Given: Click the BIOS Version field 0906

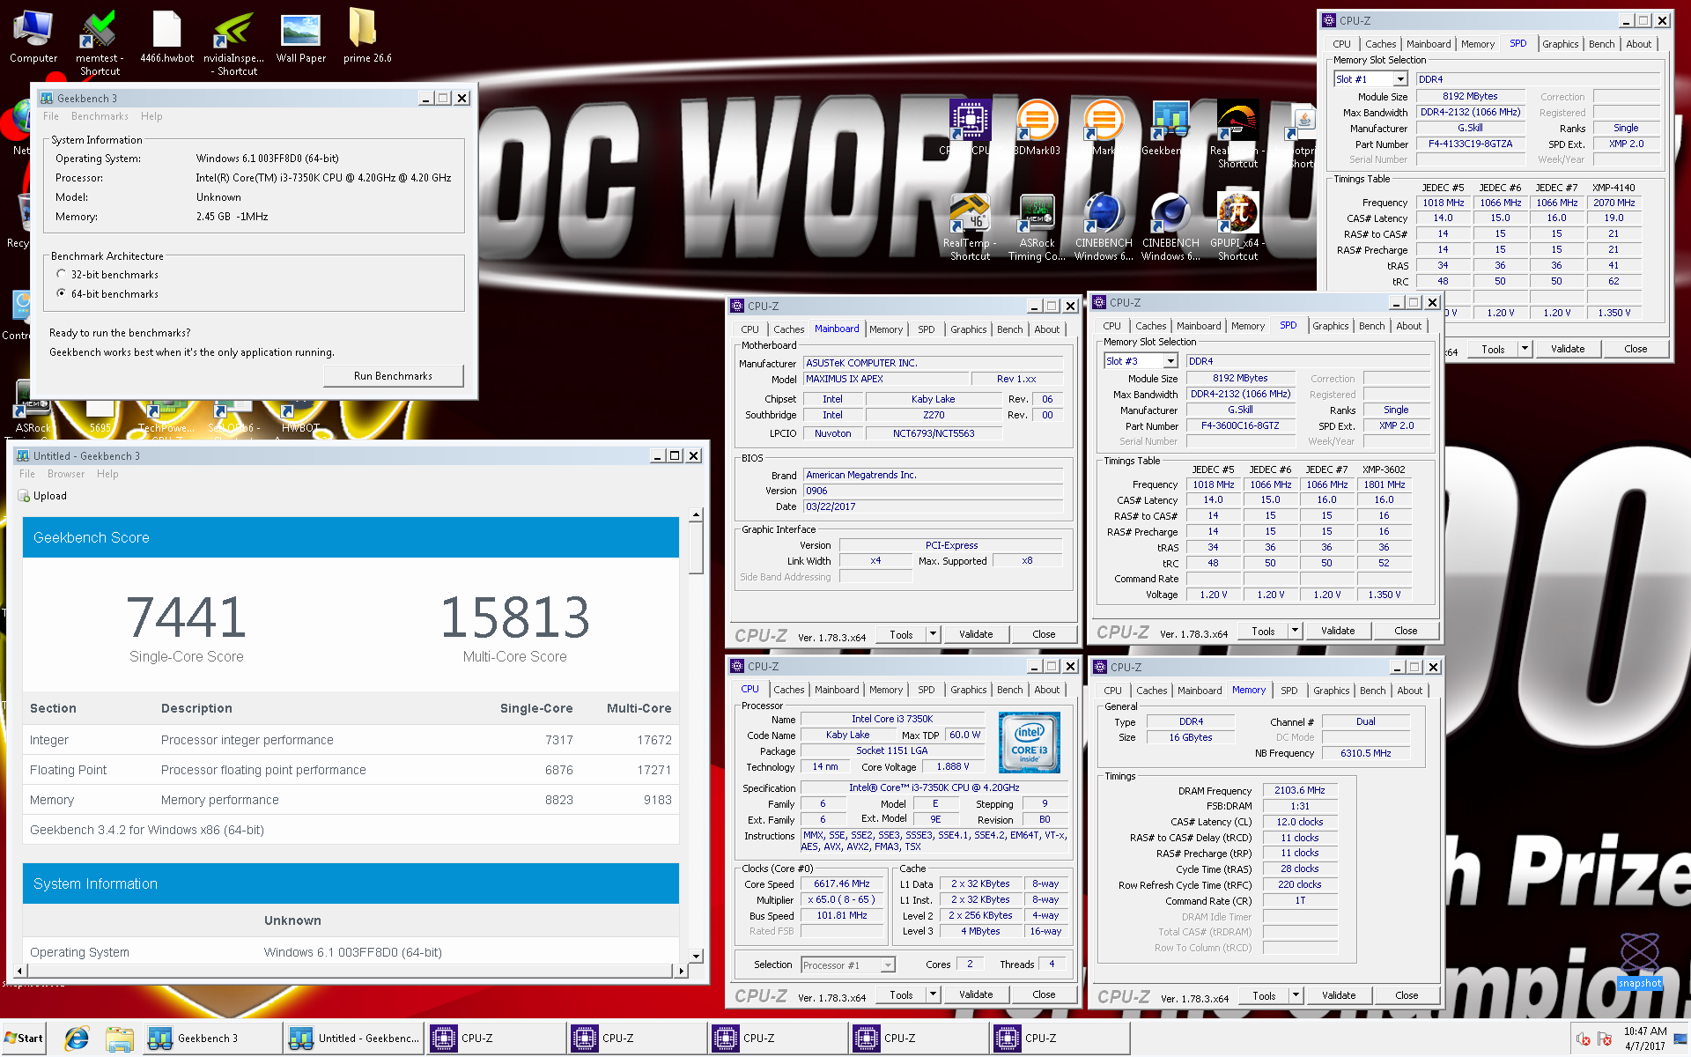Looking at the screenshot, I should pyautogui.click(x=933, y=491).
